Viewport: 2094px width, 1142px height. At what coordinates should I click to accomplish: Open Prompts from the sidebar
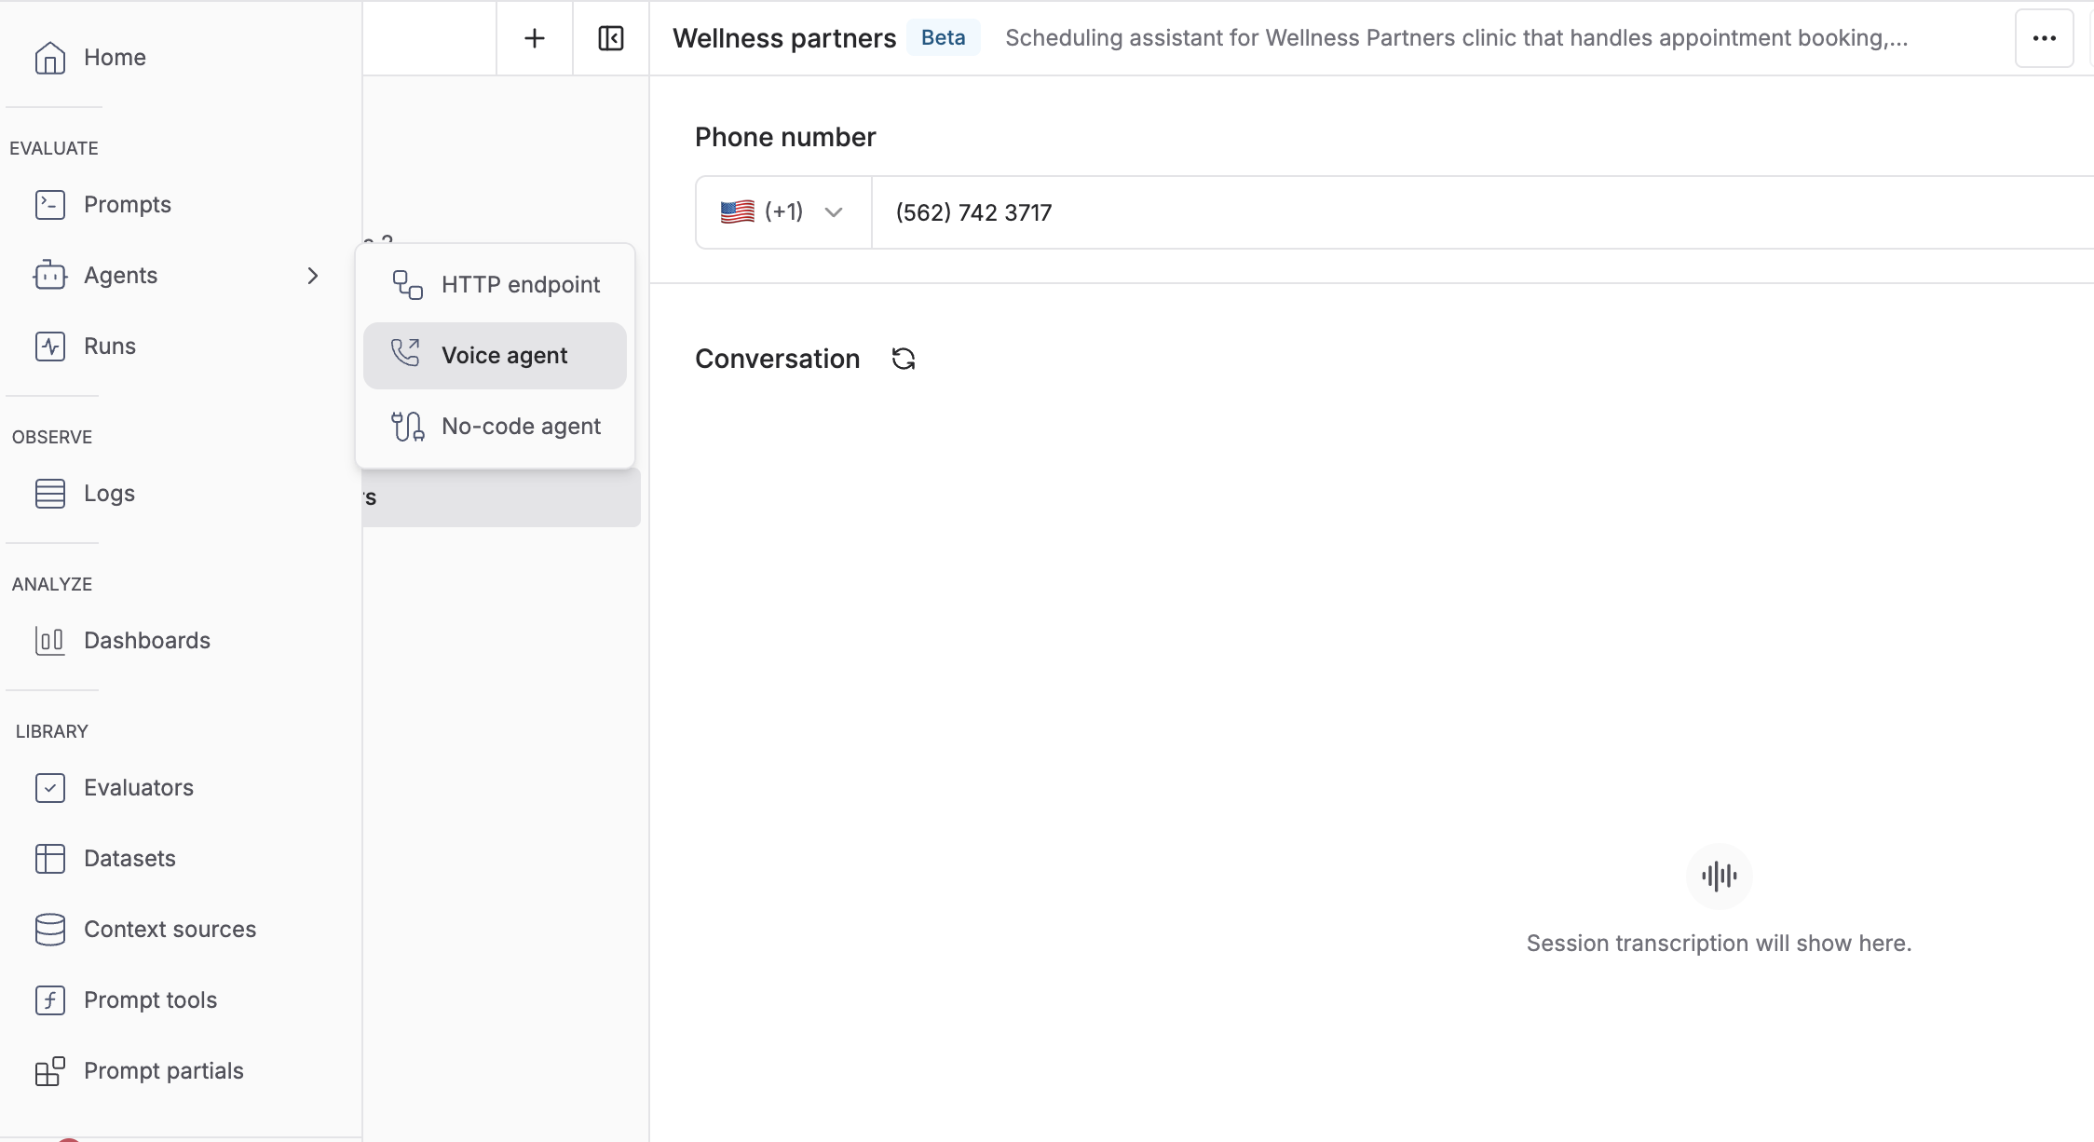tap(127, 205)
